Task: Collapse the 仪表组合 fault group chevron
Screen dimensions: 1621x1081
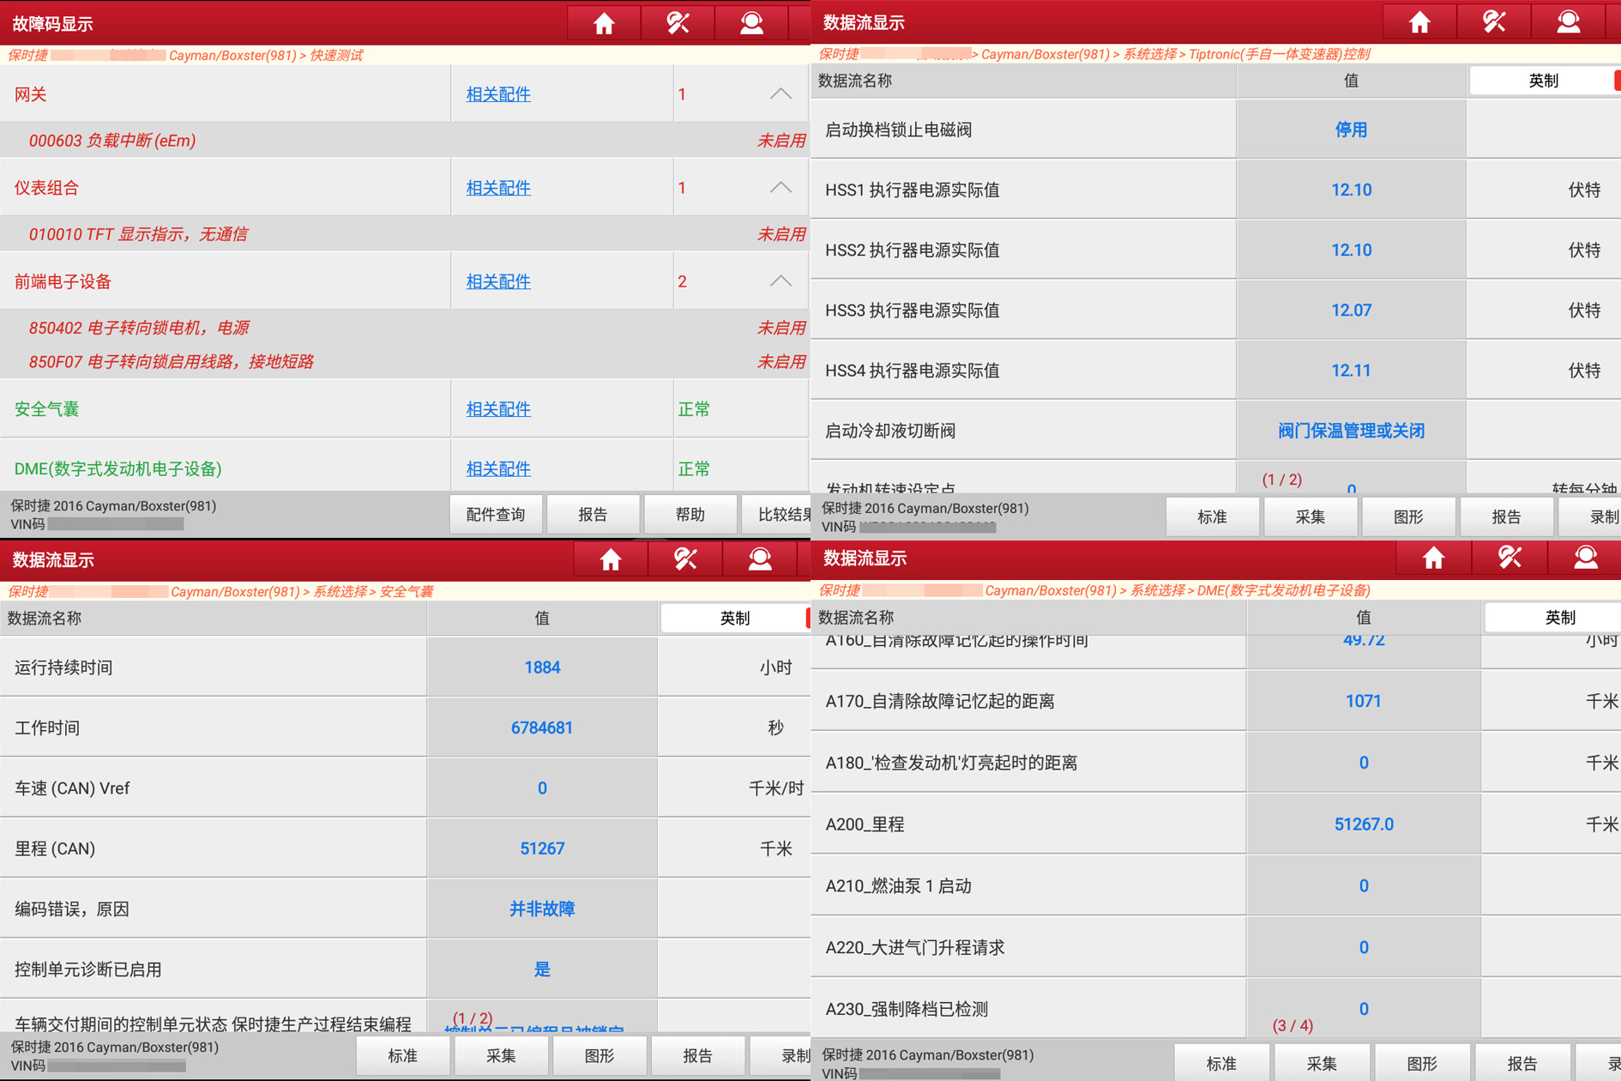Action: click(780, 186)
